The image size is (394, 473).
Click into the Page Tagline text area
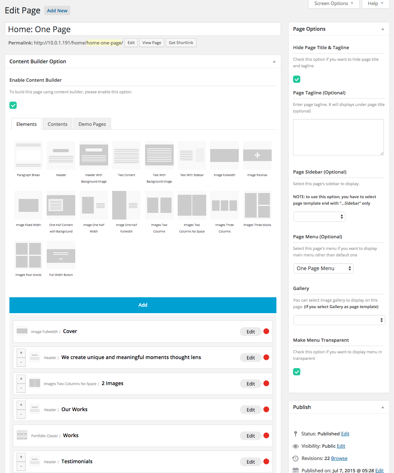338,137
